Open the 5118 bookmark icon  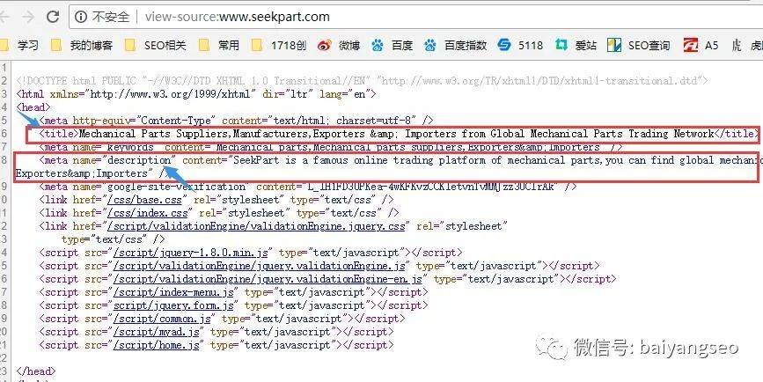pos(504,45)
